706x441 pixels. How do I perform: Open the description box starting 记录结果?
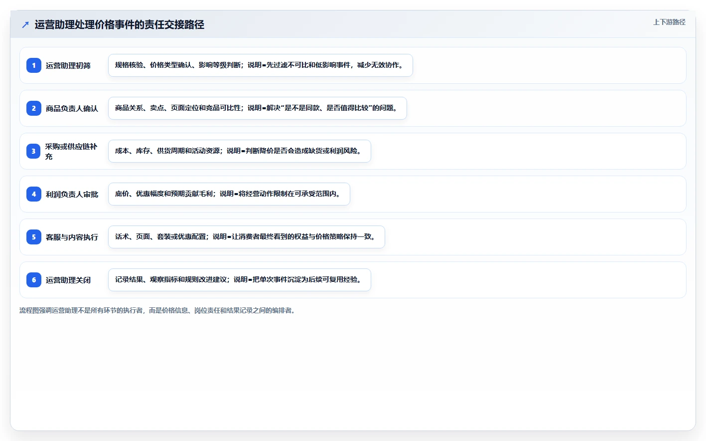pos(240,280)
